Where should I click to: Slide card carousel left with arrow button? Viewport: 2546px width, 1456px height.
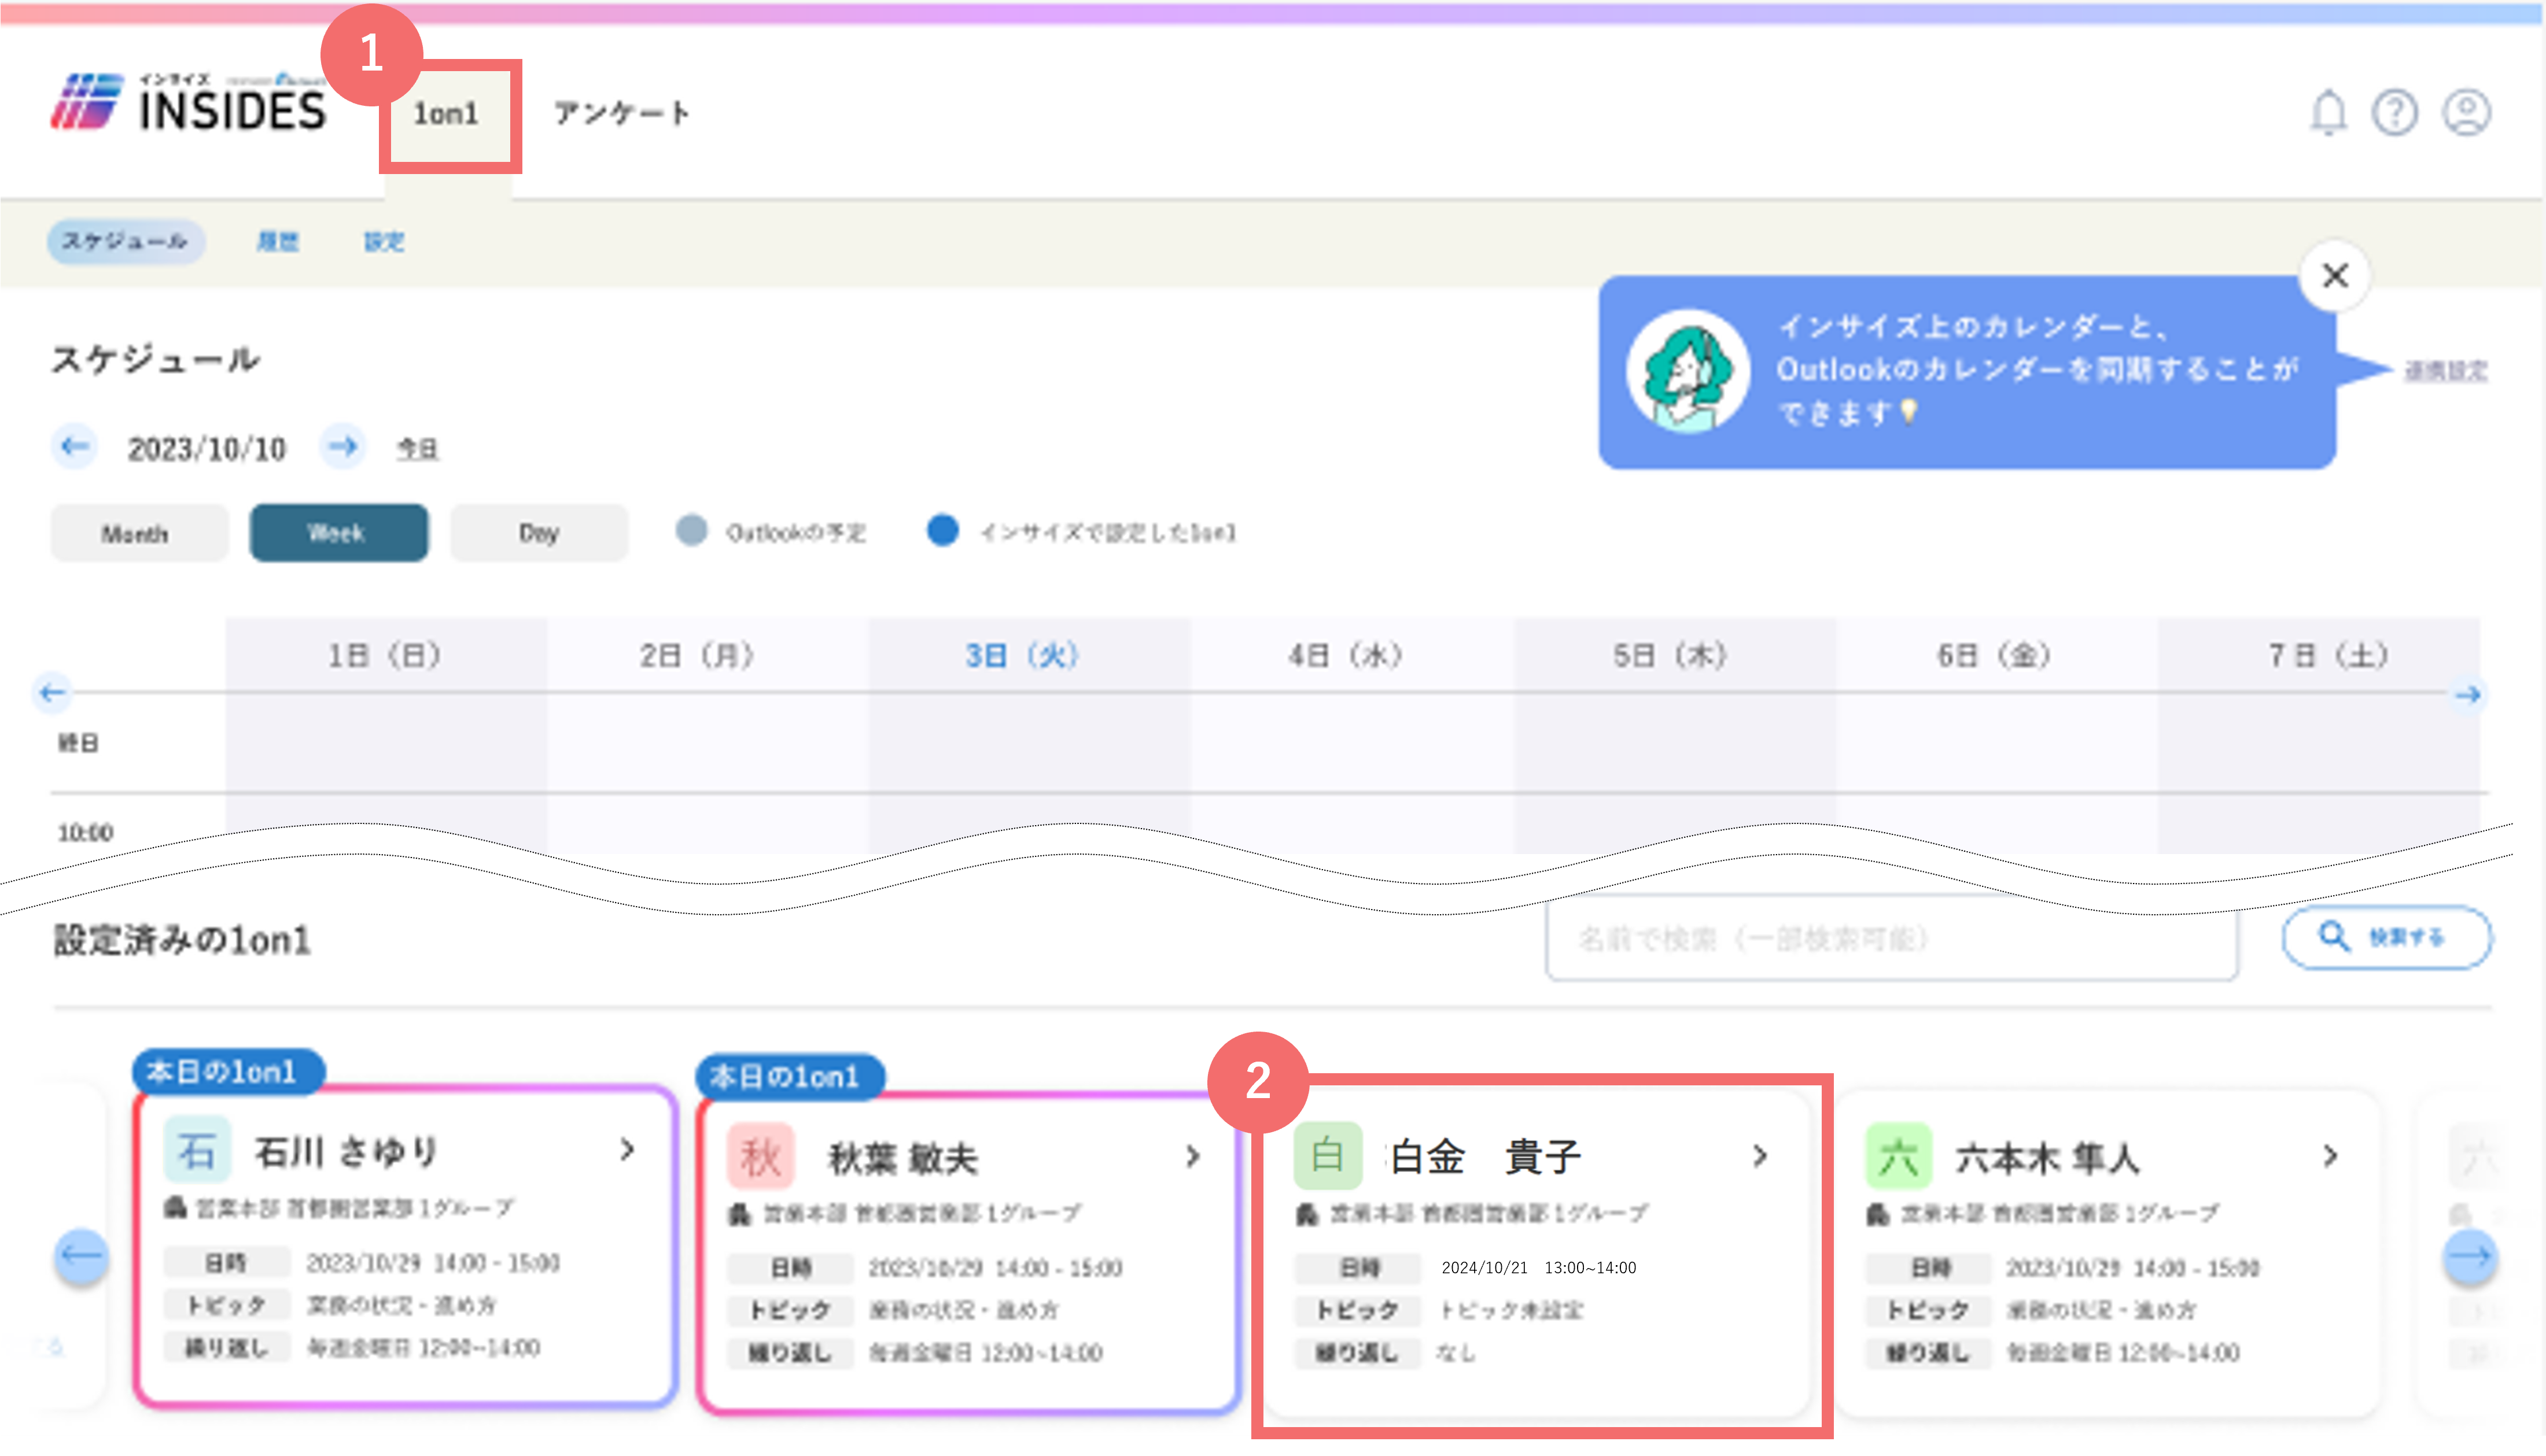[x=81, y=1256]
